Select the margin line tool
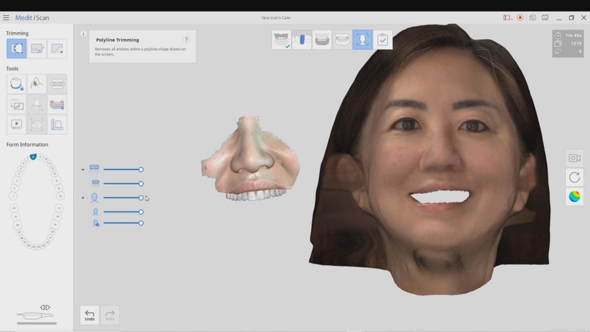This screenshot has width=590, height=332. click(37, 84)
